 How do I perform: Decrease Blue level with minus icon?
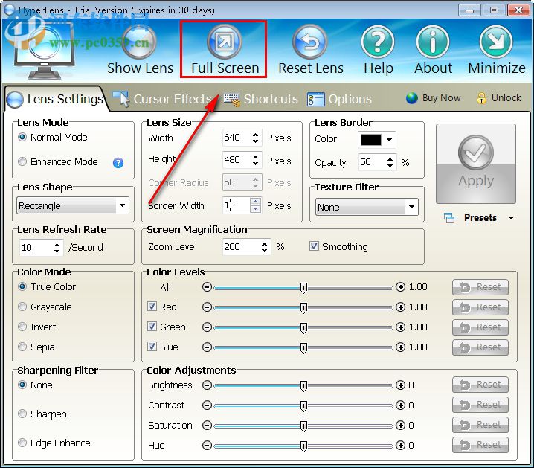point(207,347)
